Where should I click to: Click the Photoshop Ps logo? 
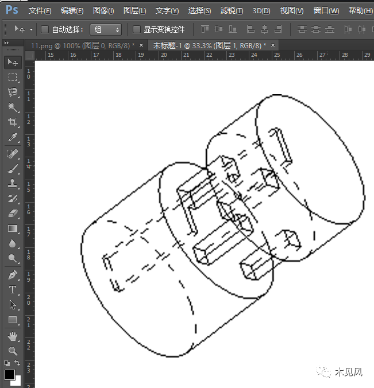pos(12,10)
